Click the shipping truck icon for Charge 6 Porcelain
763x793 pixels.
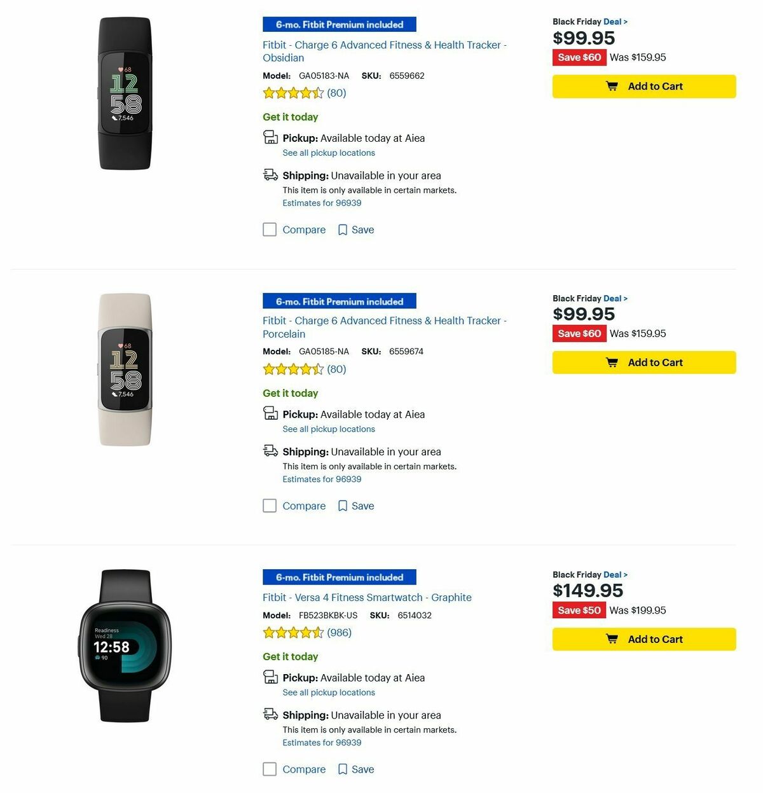[x=270, y=450]
